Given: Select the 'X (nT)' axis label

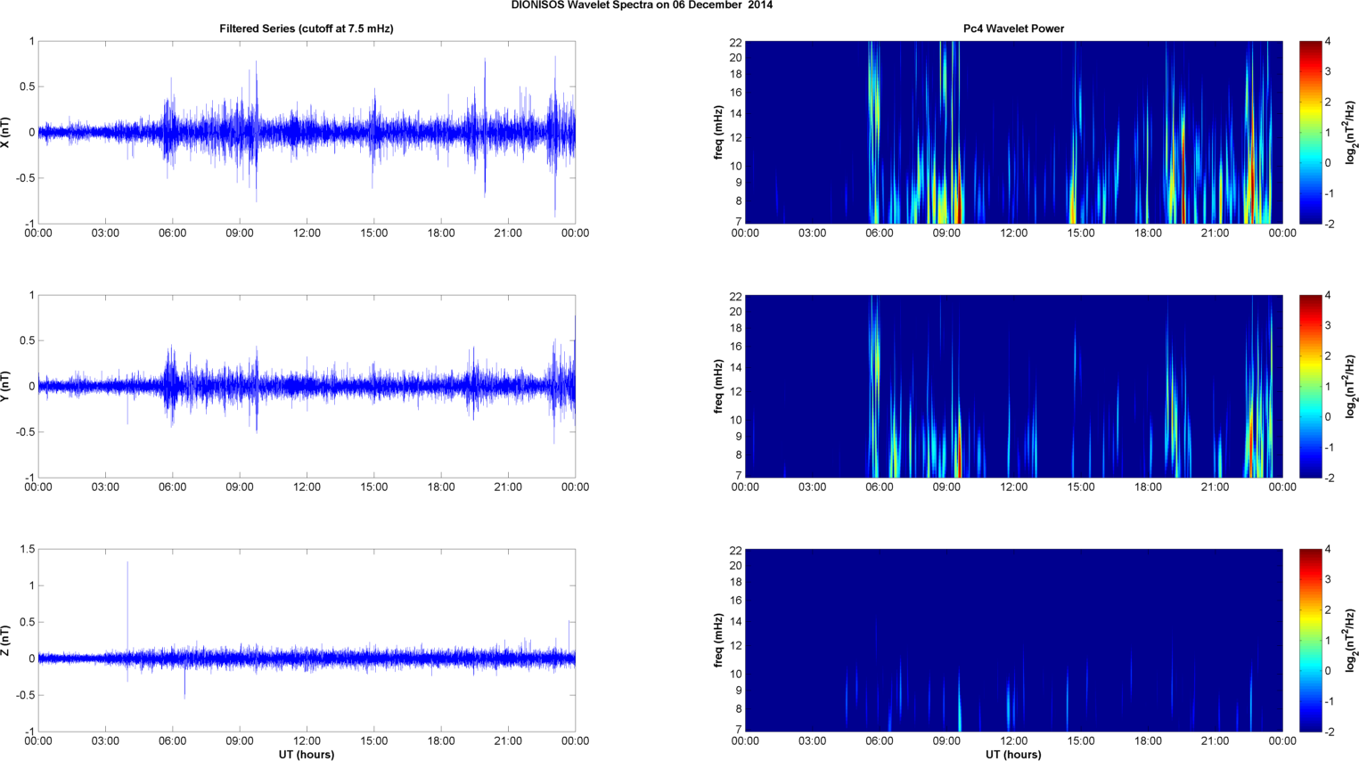Looking at the screenshot, I should pos(6,132).
